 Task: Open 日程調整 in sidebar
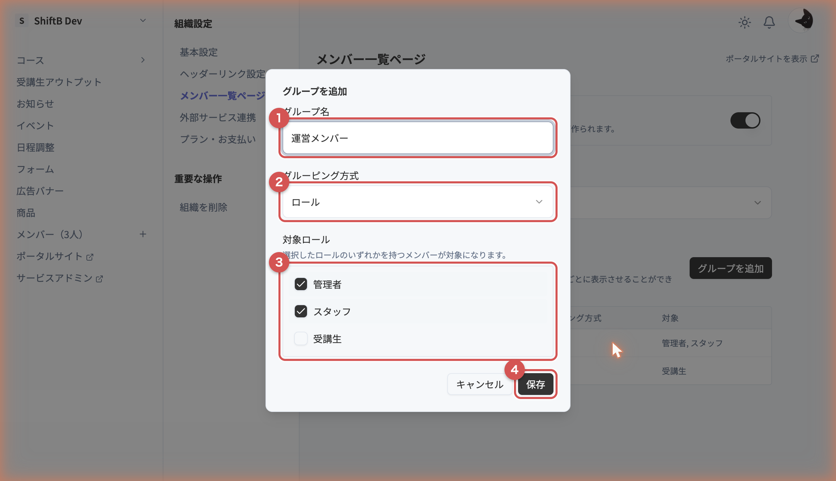coord(35,147)
